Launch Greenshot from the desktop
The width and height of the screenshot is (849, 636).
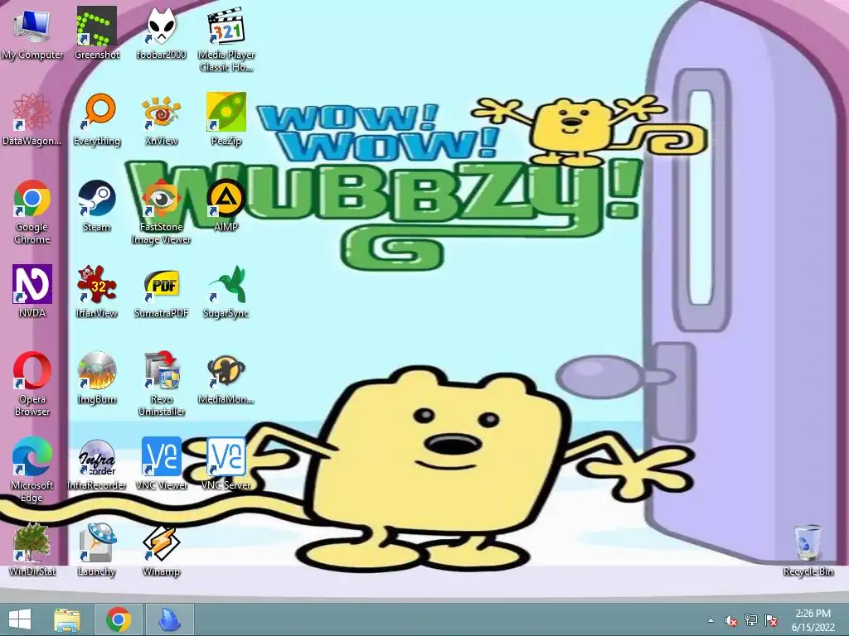click(x=97, y=33)
